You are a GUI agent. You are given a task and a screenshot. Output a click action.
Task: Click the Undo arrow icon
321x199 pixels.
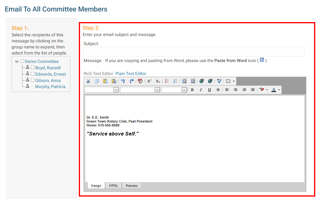(123, 81)
